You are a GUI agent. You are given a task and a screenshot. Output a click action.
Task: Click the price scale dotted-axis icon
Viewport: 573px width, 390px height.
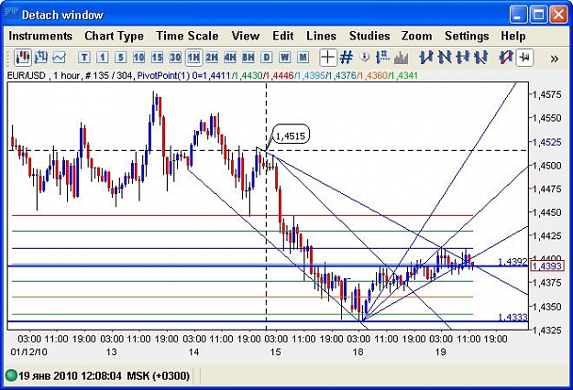coord(382,58)
